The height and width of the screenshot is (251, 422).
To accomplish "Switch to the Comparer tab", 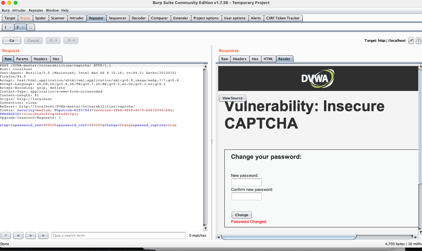I will click(159, 18).
